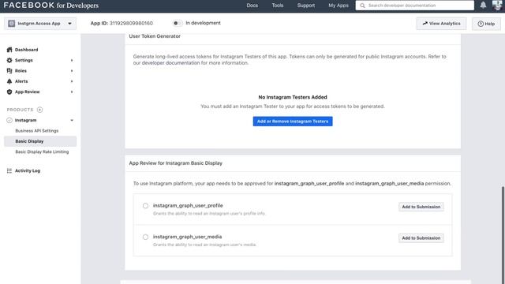Open Business API Settings page
505x284 pixels.
37,131
